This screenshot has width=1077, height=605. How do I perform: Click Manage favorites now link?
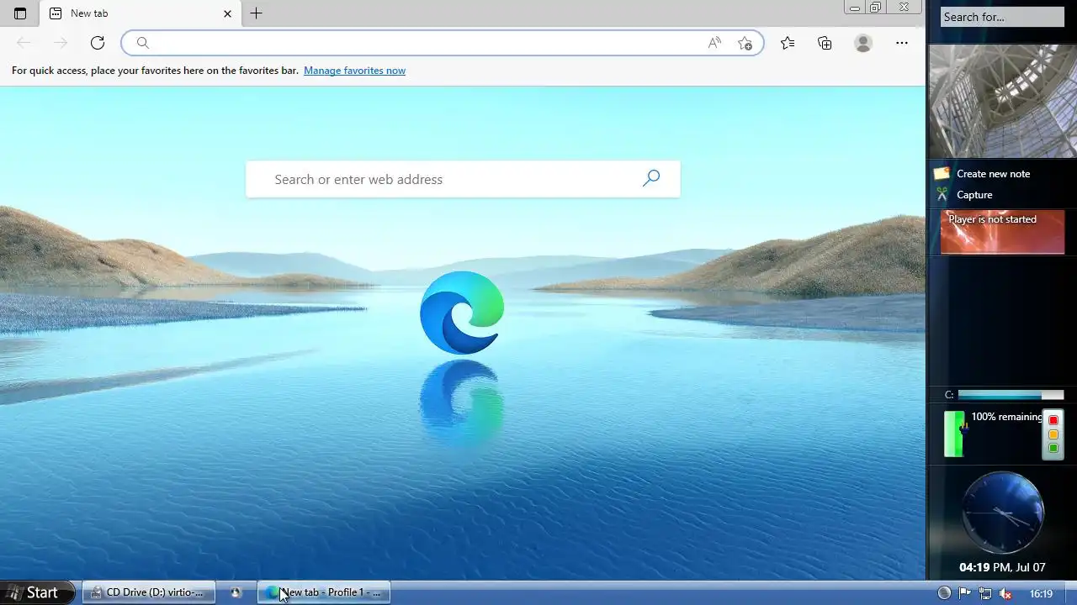[x=354, y=71]
